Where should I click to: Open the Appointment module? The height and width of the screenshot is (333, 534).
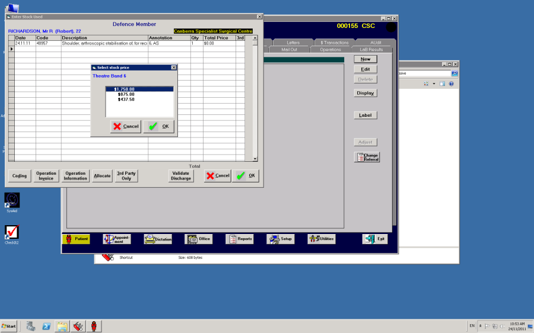(x=117, y=239)
